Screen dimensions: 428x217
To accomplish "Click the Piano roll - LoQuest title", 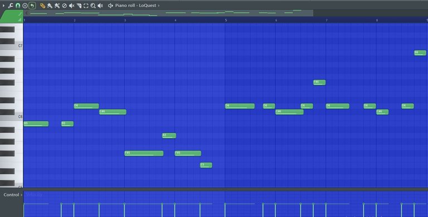I will click(x=135, y=6).
